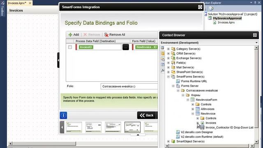The width and height of the screenshot is (263, 148).
Task: Collapse the NewInvoiceForm node
Action: coord(188,99)
